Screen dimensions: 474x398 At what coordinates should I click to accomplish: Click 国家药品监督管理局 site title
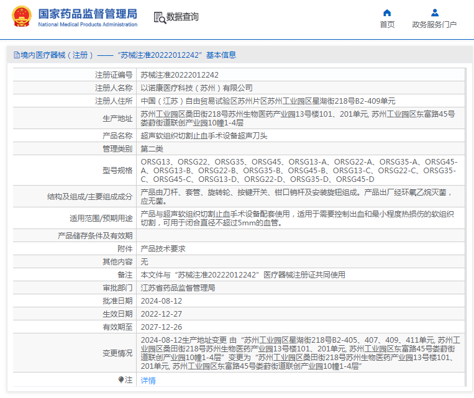pos(88,14)
